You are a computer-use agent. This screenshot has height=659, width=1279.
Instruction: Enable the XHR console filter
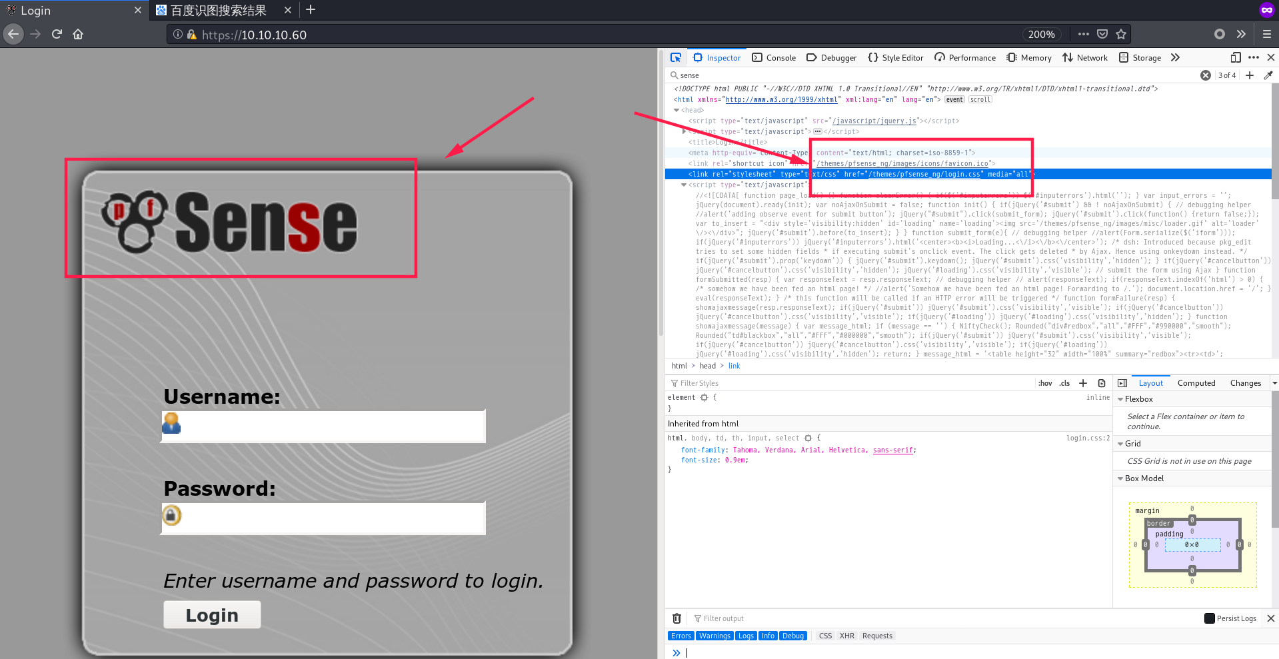coord(847,636)
